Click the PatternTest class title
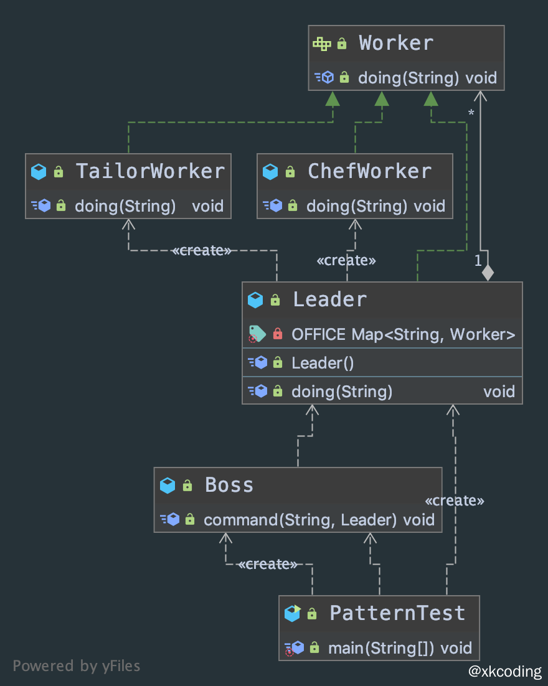This screenshot has height=686, width=548. click(x=397, y=614)
